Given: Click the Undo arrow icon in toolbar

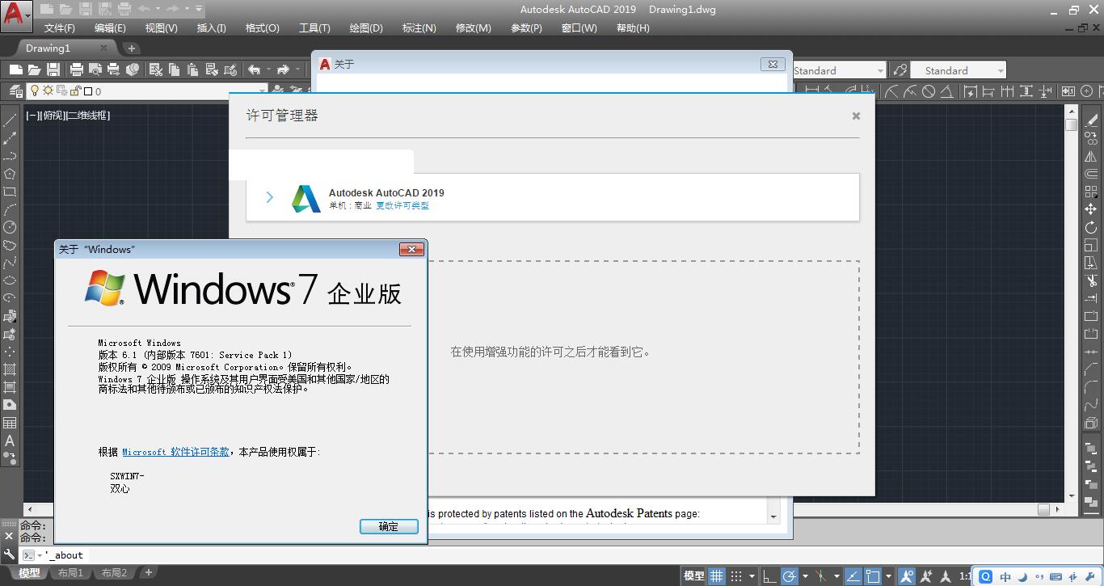Looking at the screenshot, I should 254,70.
